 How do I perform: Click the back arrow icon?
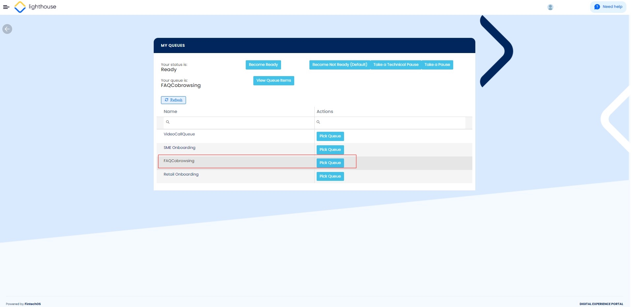click(7, 29)
